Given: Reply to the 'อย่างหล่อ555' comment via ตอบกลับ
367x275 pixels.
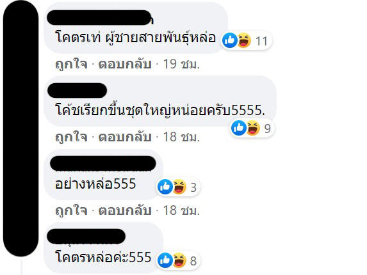Looking at the screenshot, I should click(125, 210).
